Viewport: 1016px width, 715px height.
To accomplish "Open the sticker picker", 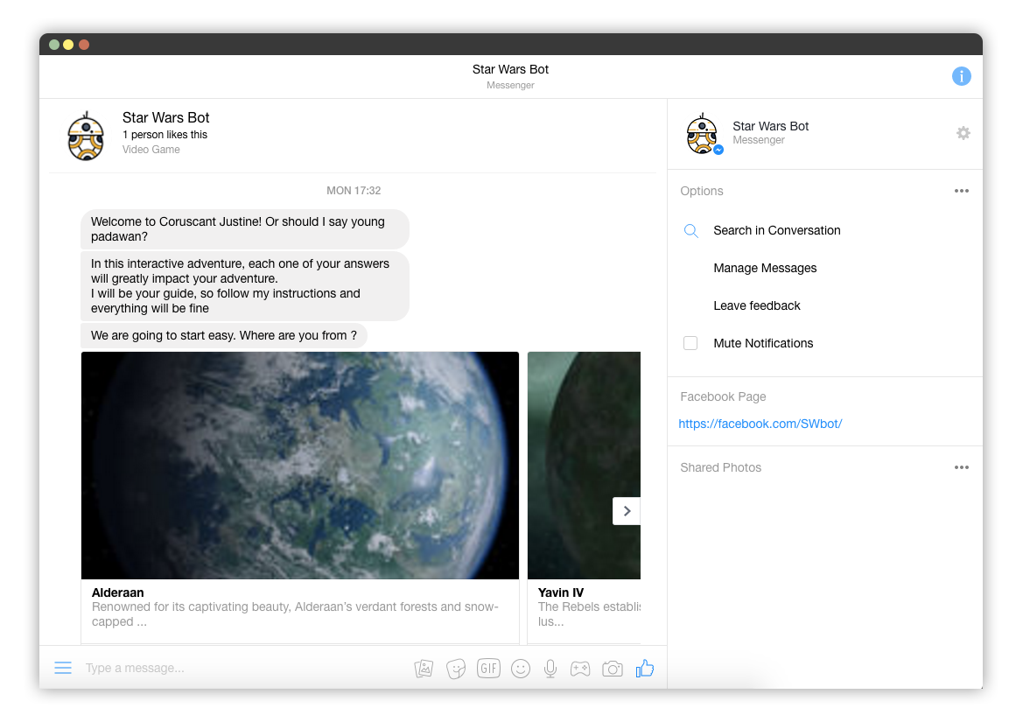I will pos(456,669).
